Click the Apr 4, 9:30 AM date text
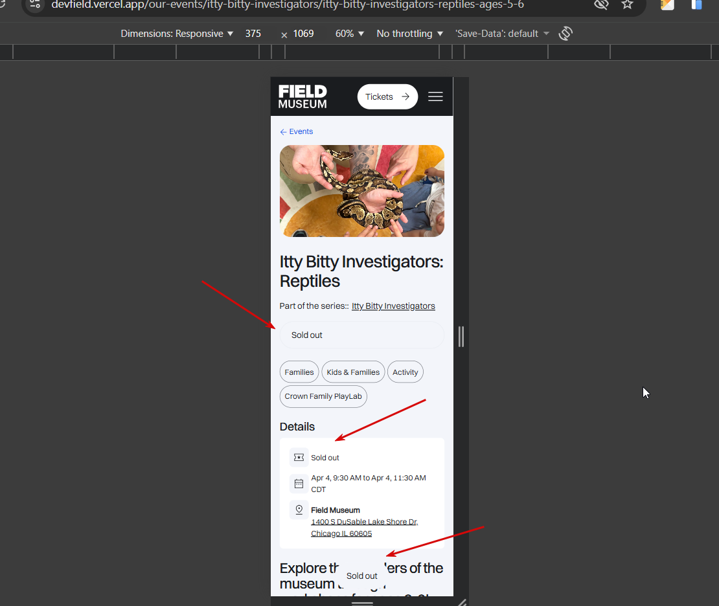Image resolution: width=719 pixels, height=606 pixels. (368, 484)
